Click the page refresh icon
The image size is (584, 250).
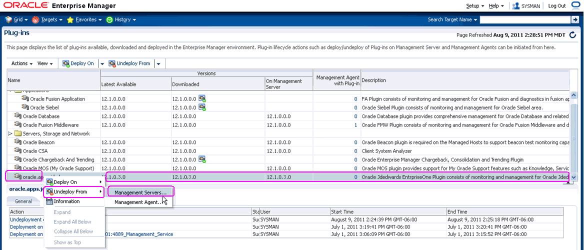click(x=572, y=35)
